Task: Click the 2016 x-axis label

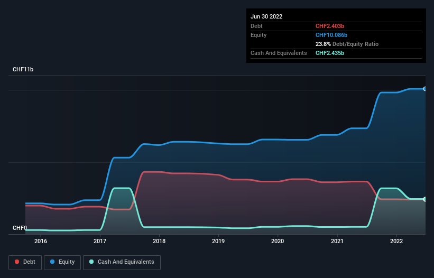Action: pos(41,241)
